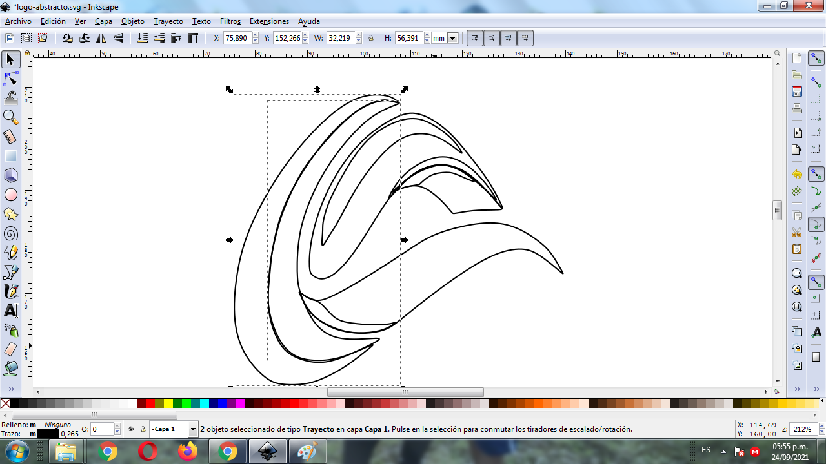826x464 pixels.
Task: Open the Filtros menu
Action: tap(230, 21)
